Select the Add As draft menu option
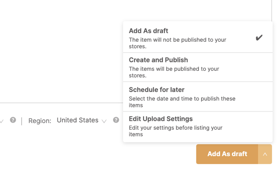 198,37
